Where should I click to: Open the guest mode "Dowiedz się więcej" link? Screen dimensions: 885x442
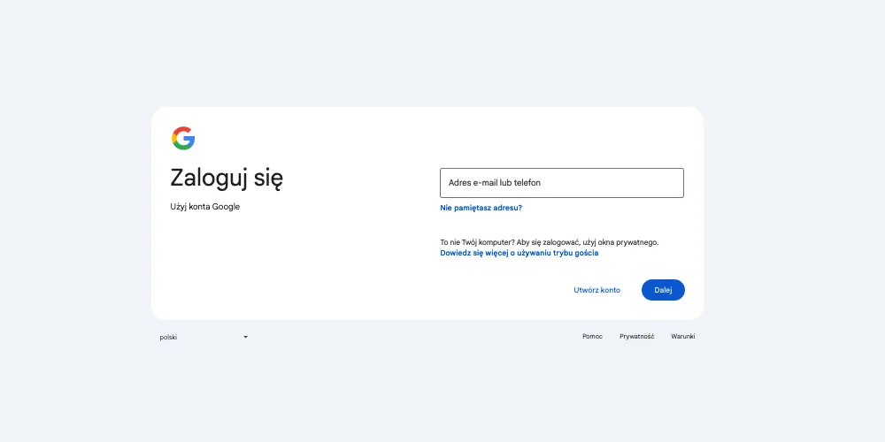519,253
